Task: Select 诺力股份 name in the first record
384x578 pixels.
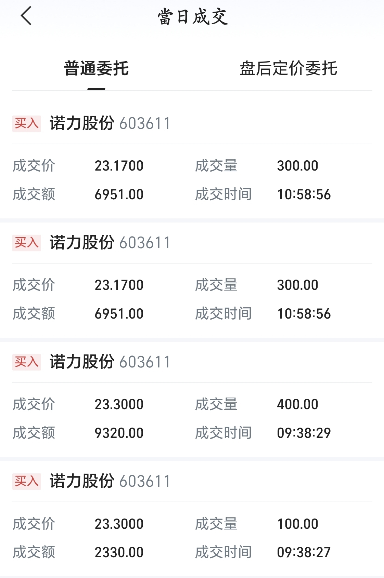Action: tap(82, 123)
